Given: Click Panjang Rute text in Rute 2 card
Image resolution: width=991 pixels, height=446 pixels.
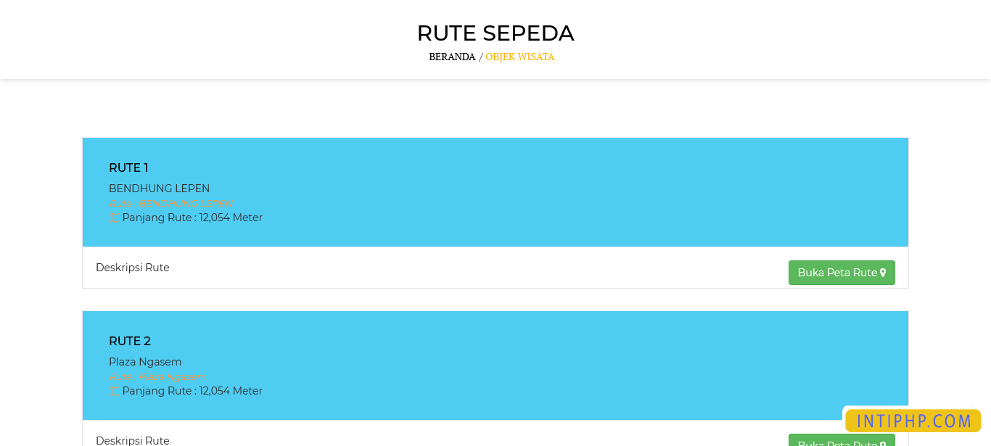Looking at the screenshot, I should [192, 391].
